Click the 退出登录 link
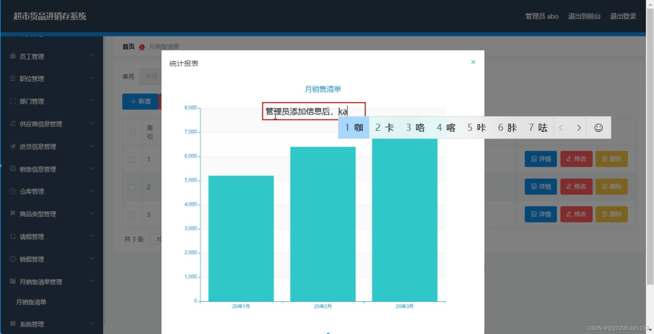Image resolution: width=654 pixels, height=334 pixels. click(623, 16)
